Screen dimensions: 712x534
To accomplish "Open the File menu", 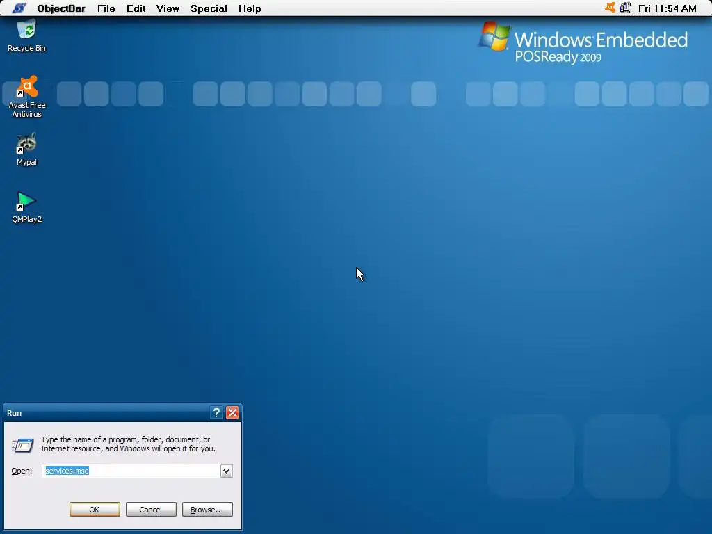I will 106,8.
